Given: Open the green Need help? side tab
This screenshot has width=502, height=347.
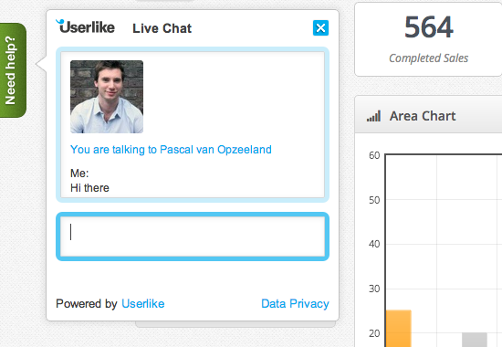Looking at the screenshot, I should point(13,70).
